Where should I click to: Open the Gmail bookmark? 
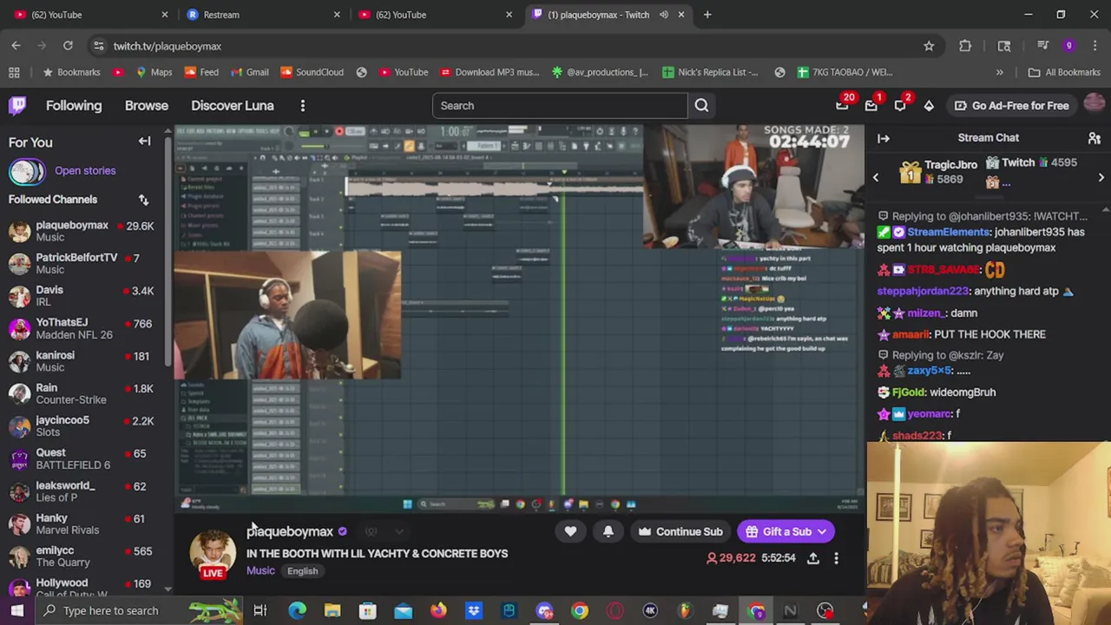(248, 72)
